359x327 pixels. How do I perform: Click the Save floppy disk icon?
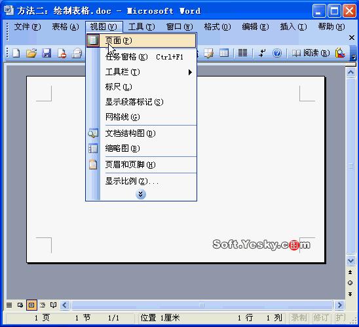[x=47, y=53]
